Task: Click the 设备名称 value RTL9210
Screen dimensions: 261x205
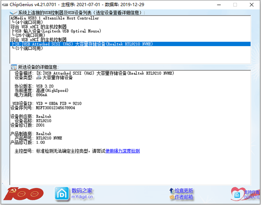Action: [x=44, y=120]
